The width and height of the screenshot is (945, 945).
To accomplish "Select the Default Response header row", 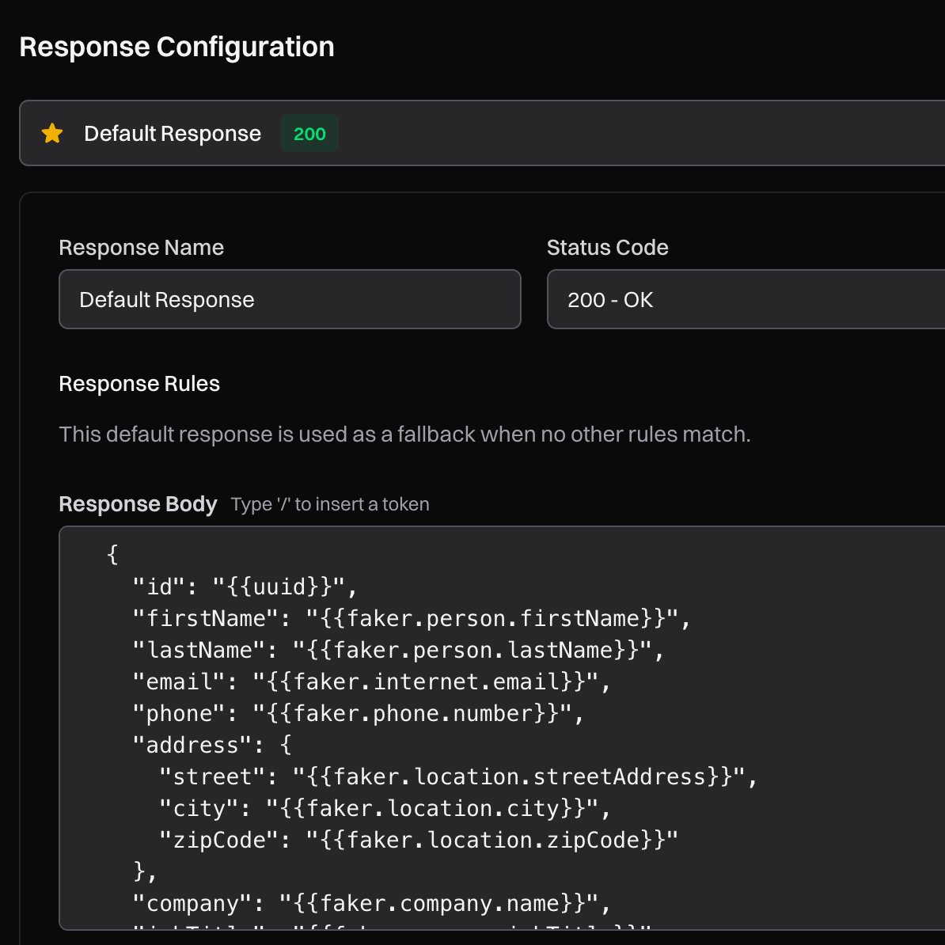I will click(482, 133).
